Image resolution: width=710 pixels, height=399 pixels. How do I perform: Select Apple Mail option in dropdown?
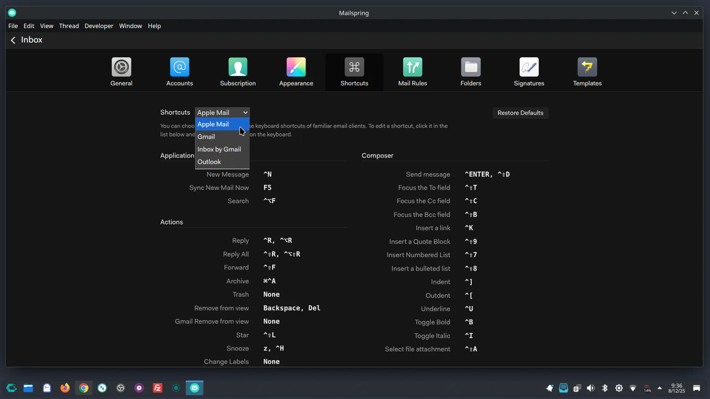(213, 124)
